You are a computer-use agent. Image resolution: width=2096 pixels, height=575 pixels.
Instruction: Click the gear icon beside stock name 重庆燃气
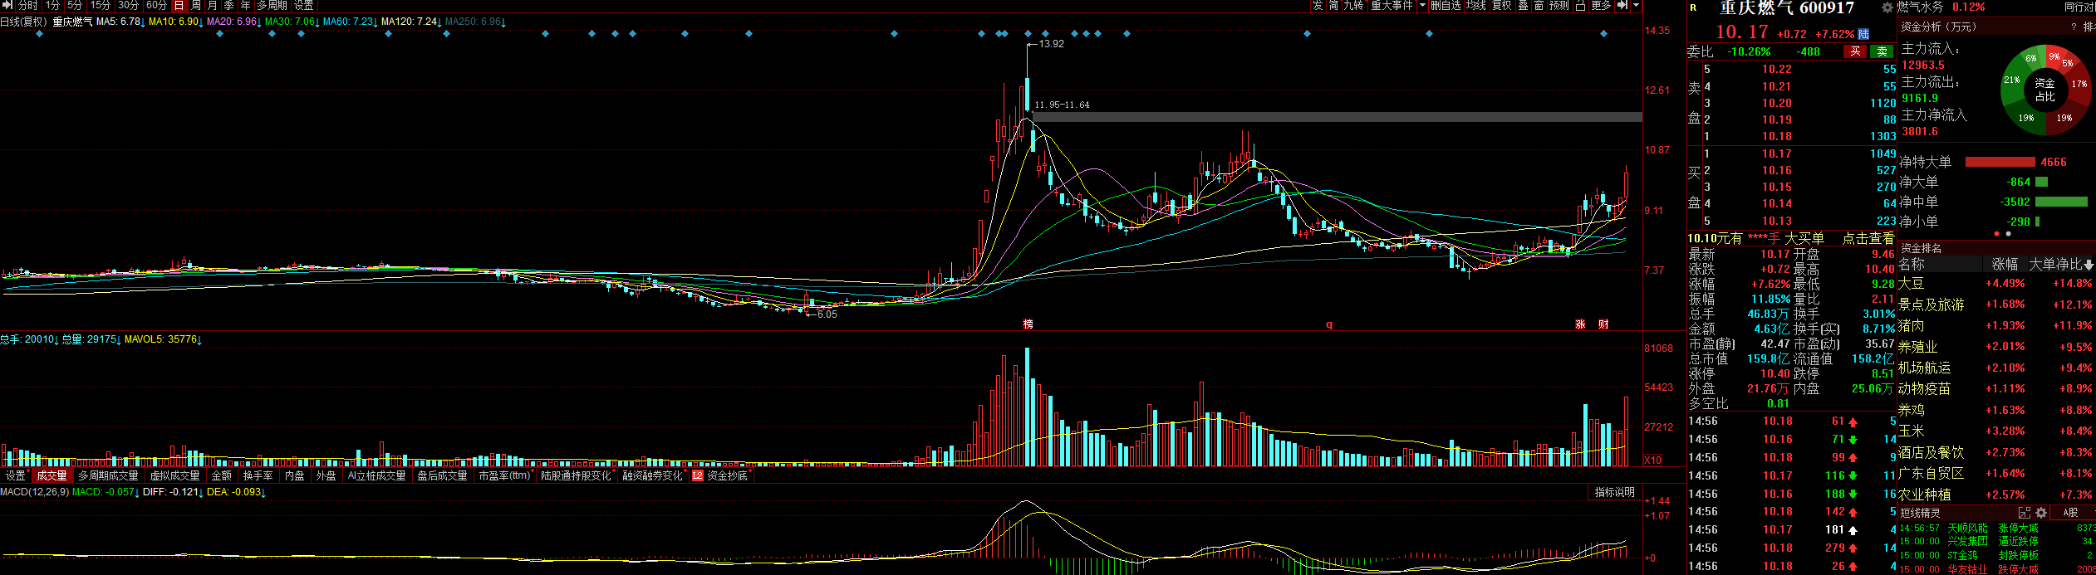coord(1887,7)
